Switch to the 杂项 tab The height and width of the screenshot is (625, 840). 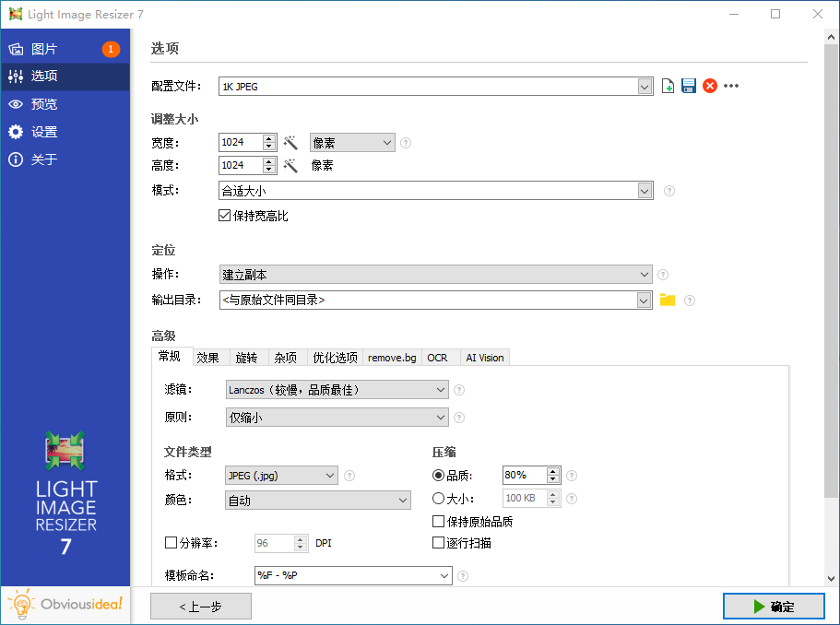pyautogui.click(x=286, y=358)
